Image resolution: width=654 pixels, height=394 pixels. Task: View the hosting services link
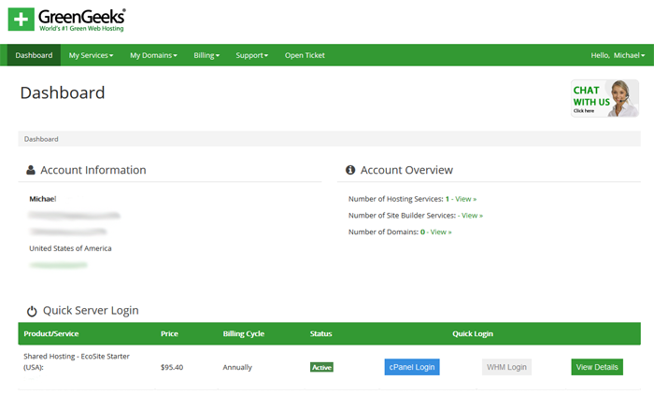pyautogui.click(x=465, y=199)
